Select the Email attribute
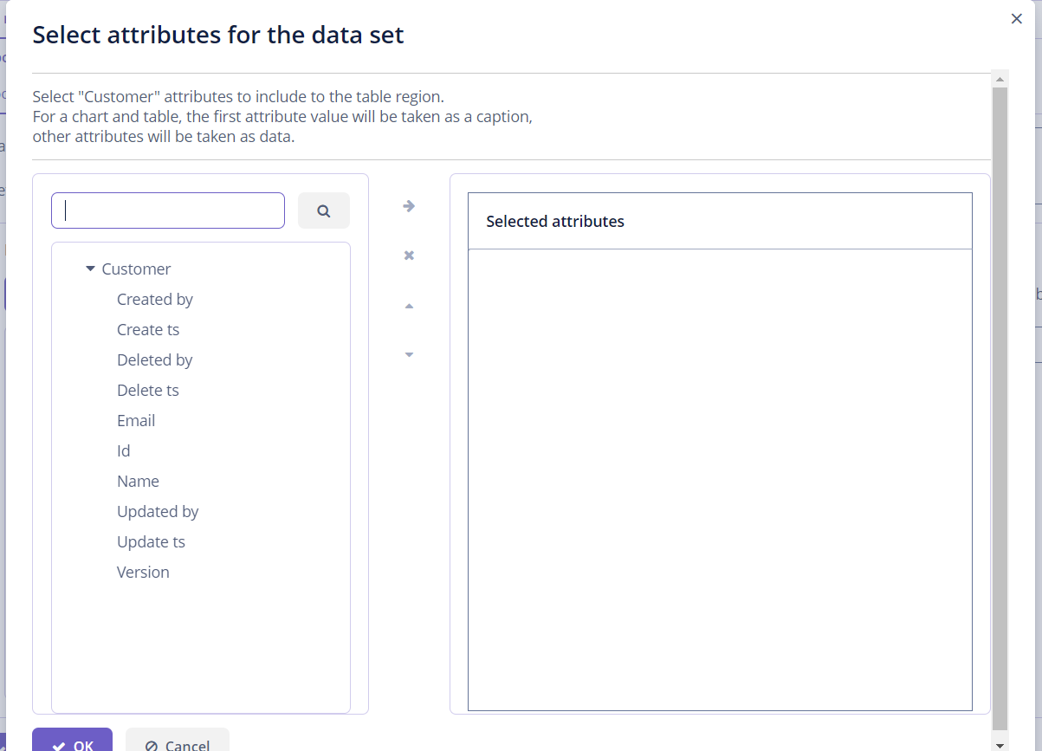This screenshot has width=1042, height=751. point(136,420)
